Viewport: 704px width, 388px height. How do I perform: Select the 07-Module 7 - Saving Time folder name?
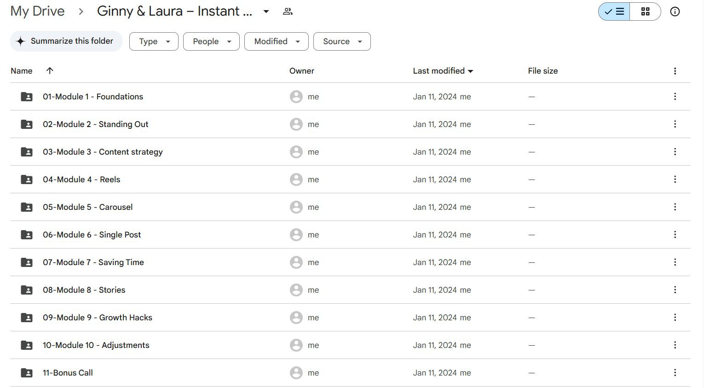click(93, 262)
